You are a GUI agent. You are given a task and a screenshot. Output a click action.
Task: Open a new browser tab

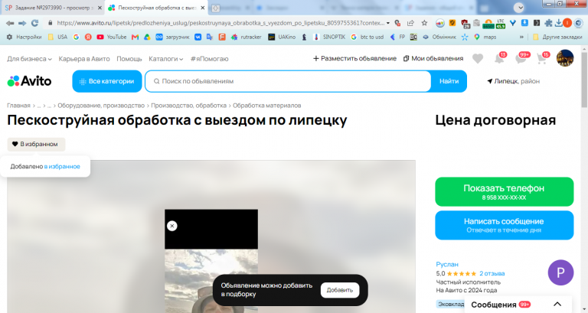click(215, 8)
